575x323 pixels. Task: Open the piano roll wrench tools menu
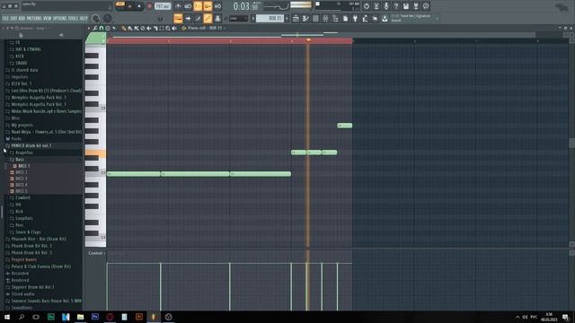click(x=95, y=28)
